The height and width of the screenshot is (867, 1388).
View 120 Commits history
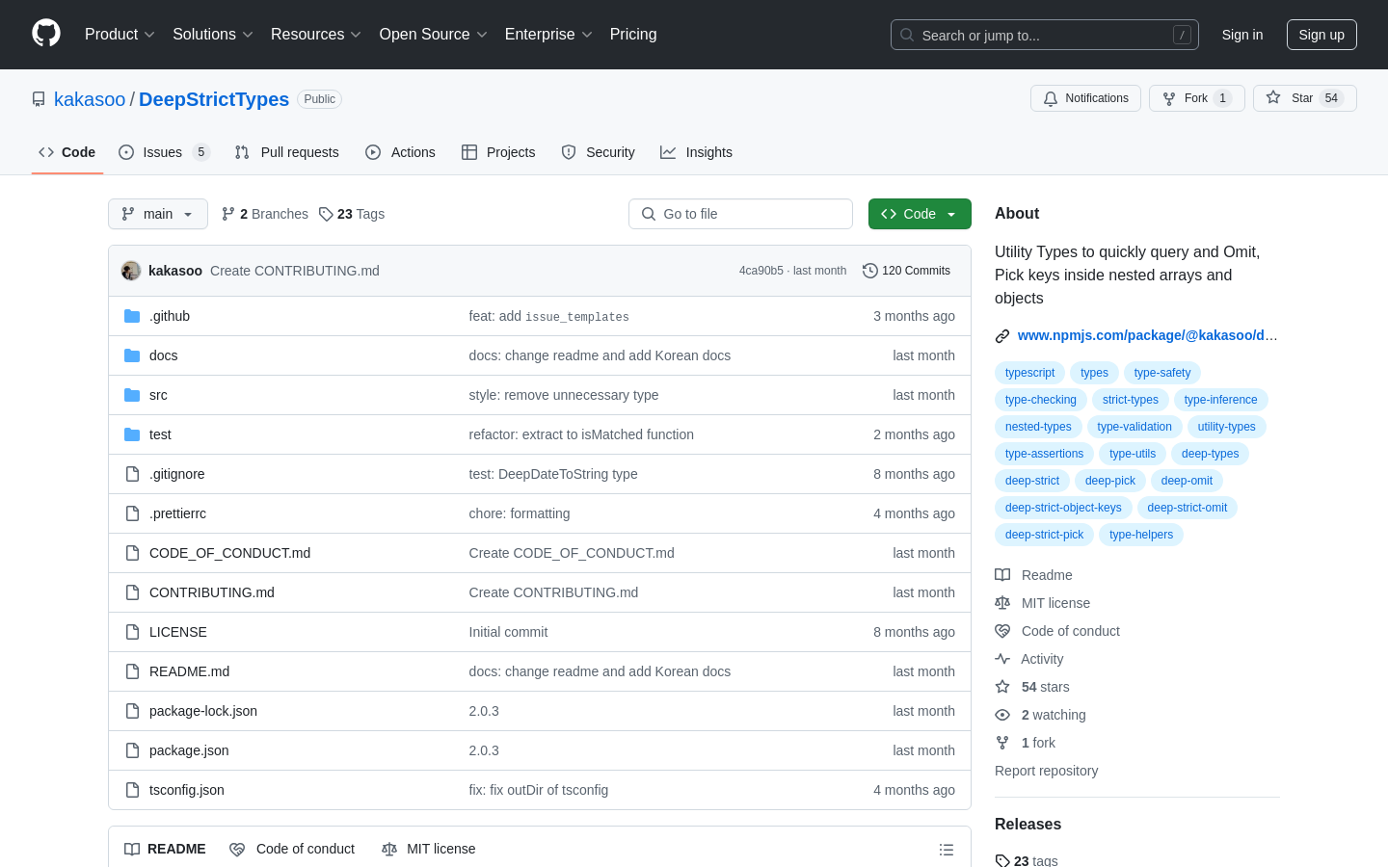[x=906, y=271]
